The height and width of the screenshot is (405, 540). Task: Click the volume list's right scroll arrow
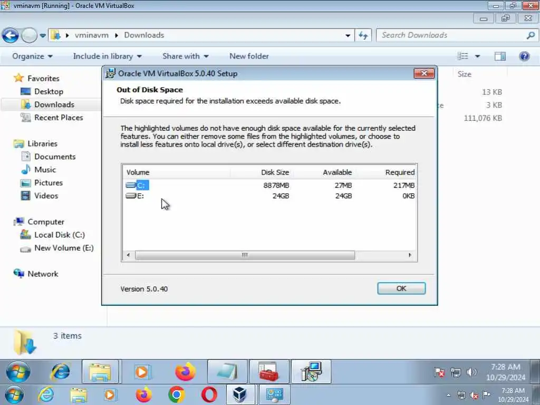click(x=410, y=255)
